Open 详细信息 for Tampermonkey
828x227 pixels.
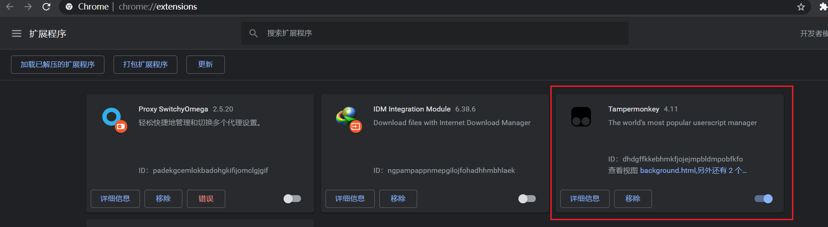585,199
